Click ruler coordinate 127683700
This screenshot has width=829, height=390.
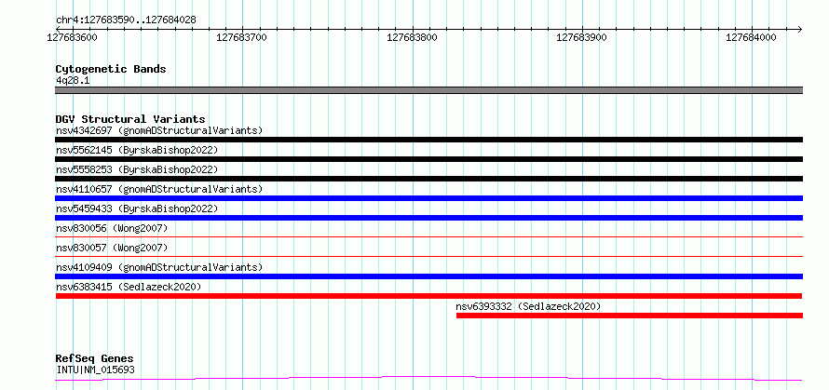tap(241, 37)
